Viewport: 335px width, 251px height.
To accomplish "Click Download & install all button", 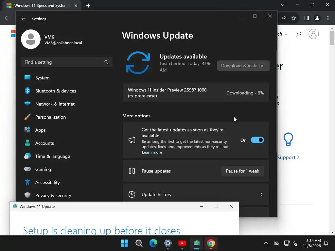I will click(x=243, y=66).
